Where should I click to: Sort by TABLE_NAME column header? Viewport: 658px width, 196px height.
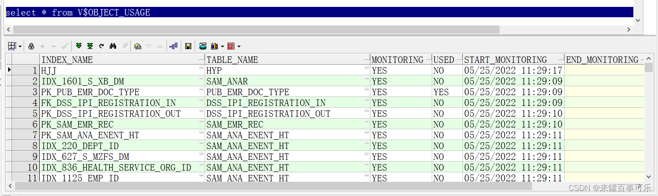[x=288, y=59]
